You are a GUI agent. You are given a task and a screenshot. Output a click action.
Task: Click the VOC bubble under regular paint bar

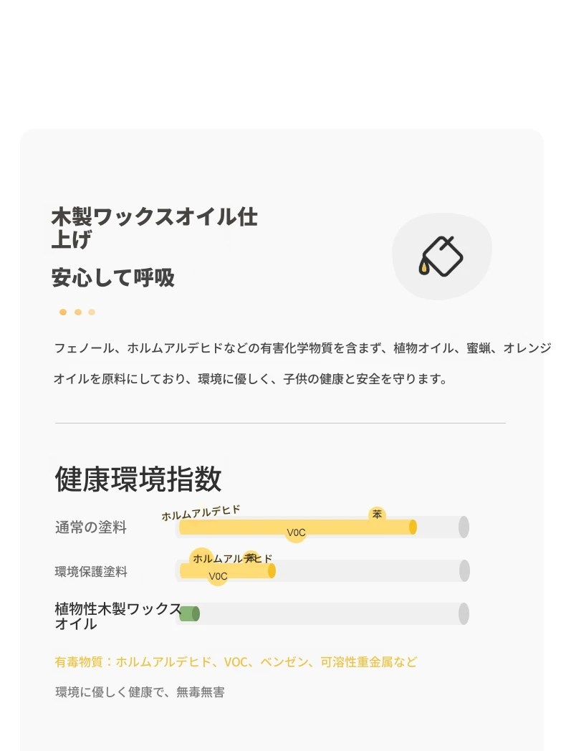(x=296, y=532)
